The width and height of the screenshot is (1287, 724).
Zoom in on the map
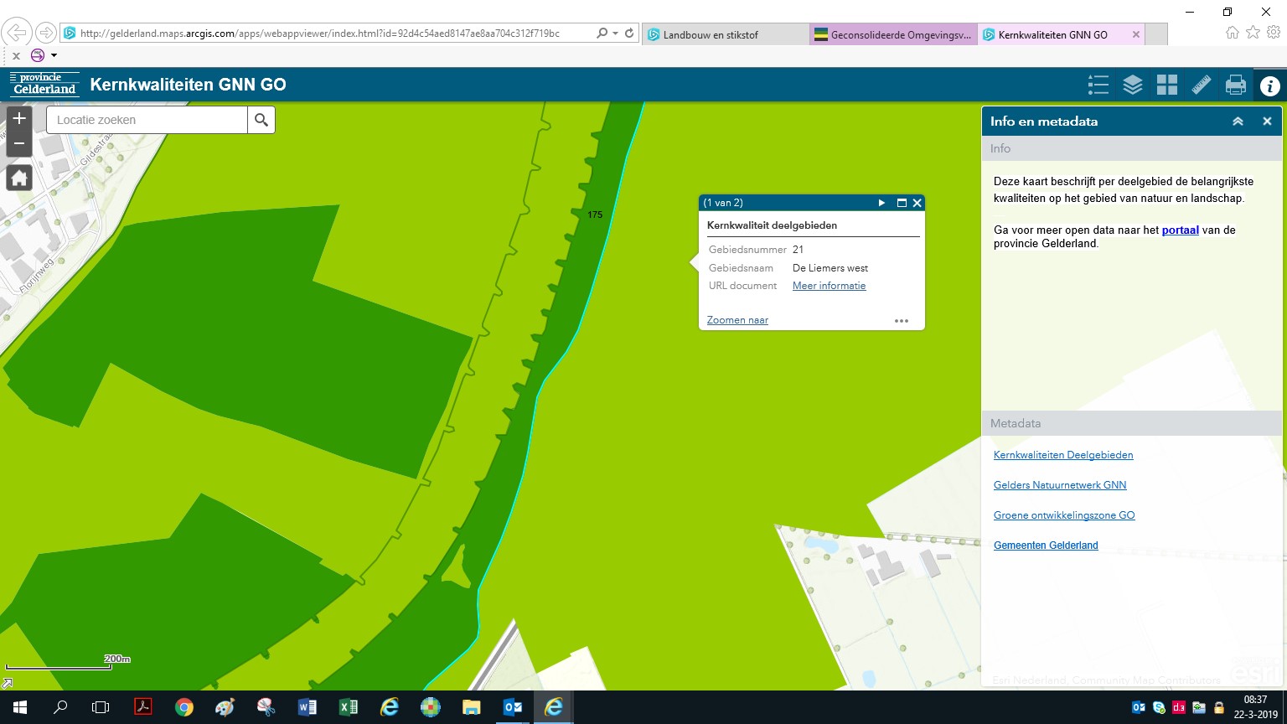(x=19, y=118)
